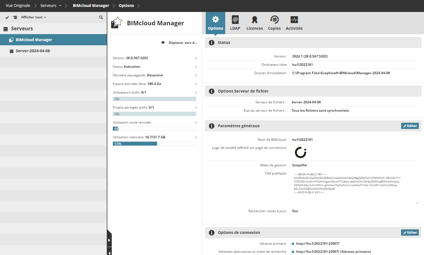Click the Serveurs tree header
Image resolution: width=424 pixels, height=255 pixels.
(x=53, y=29)
